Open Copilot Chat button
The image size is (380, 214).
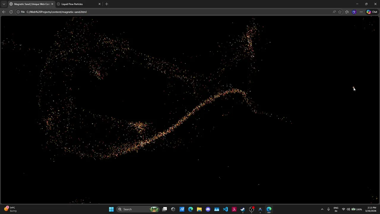coord(372,12)
